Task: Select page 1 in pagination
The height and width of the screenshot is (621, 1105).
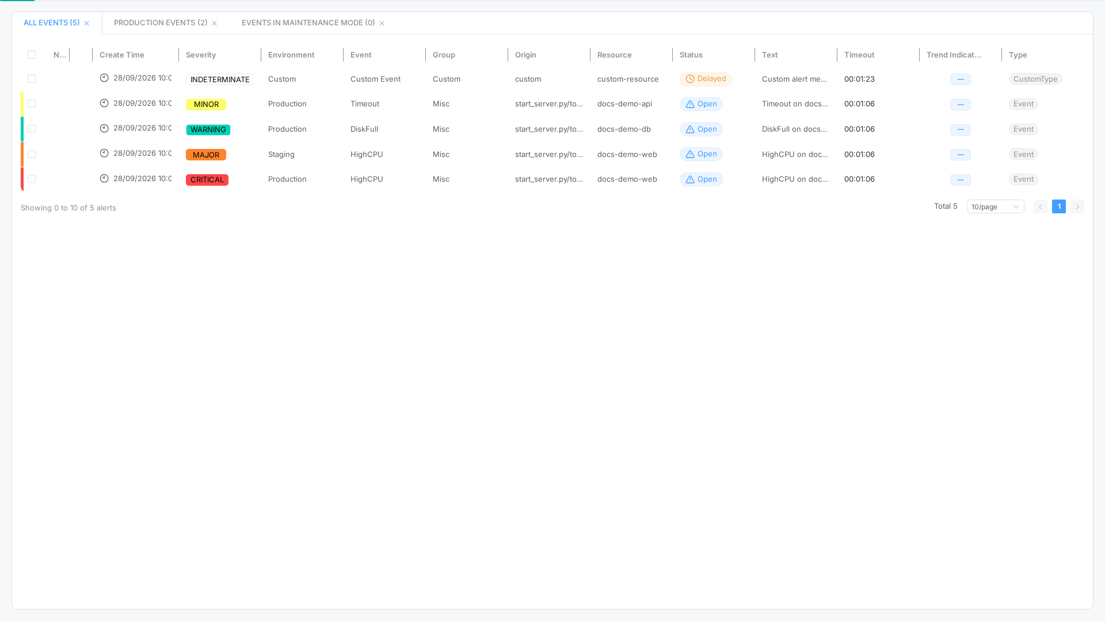Action: click(1059, 206)
